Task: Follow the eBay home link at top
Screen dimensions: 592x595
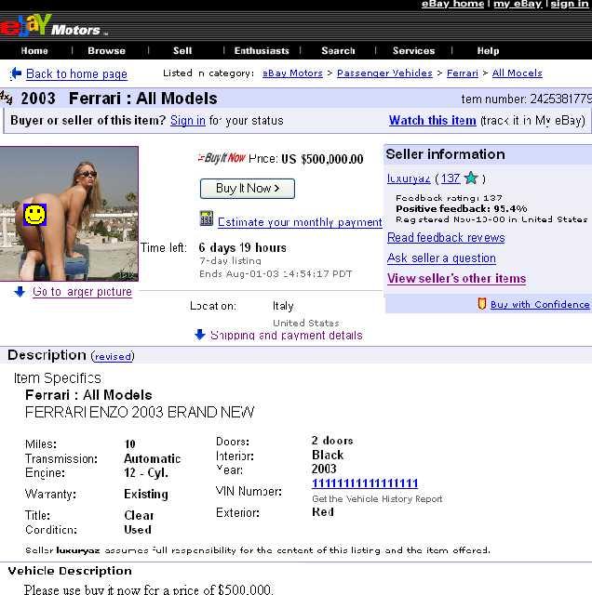Action: 452,4
